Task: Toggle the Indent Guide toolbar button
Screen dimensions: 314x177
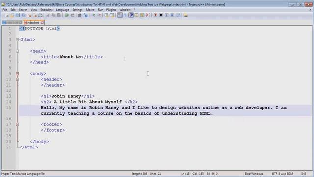Action: coord(131,15)
